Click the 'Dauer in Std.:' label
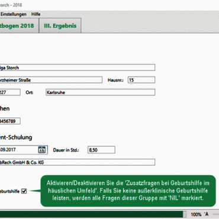219x219 pixels. click(x=66, y=150)
